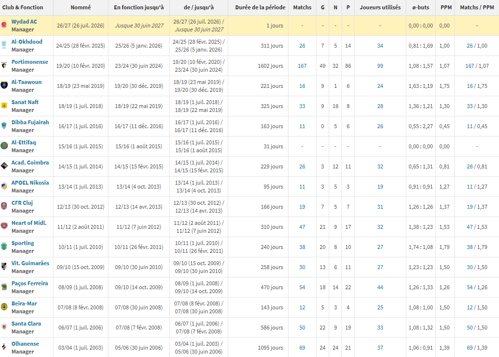Viewport: 499px width, 357px height.
Task: Click the Sporting club crest icon
Action: pyautogui.click(x=4, y=246)
